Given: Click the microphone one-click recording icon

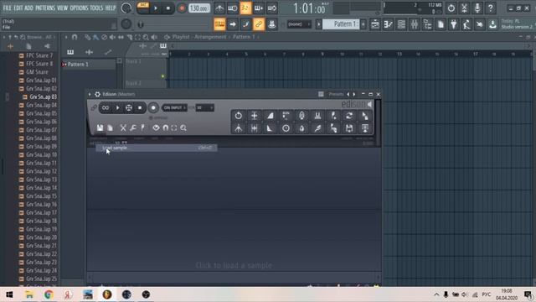Looking at the screenshot, I should 477,8.
